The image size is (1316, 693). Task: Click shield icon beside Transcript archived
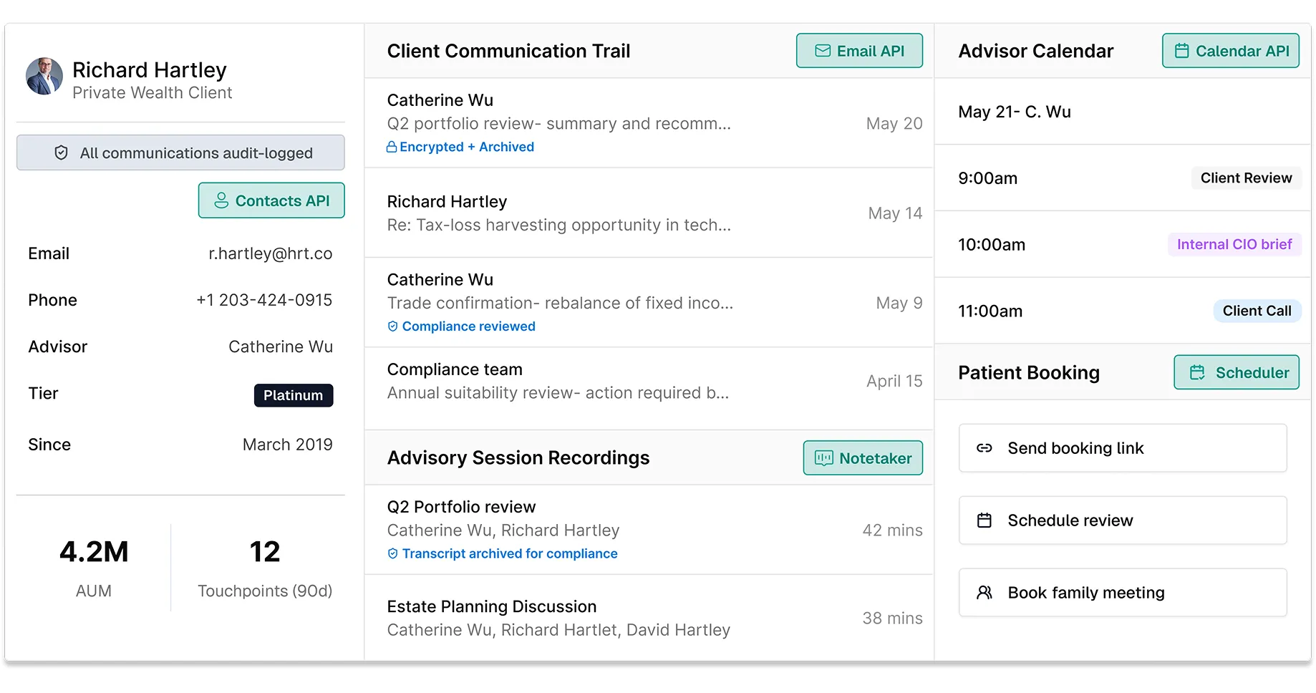[x=392, y=553]
